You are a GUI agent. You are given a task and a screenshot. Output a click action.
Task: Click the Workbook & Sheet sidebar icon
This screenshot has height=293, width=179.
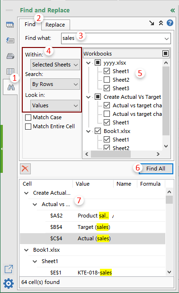click(x=10, y=25)
